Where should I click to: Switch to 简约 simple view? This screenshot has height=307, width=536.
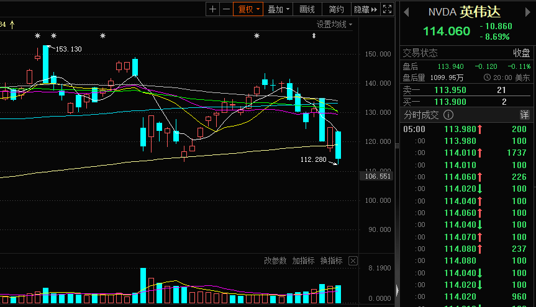336,9
